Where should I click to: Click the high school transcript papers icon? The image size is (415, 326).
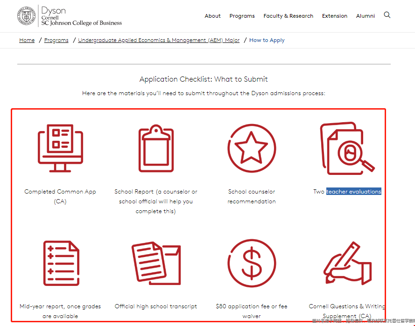[x=156, y=263]
